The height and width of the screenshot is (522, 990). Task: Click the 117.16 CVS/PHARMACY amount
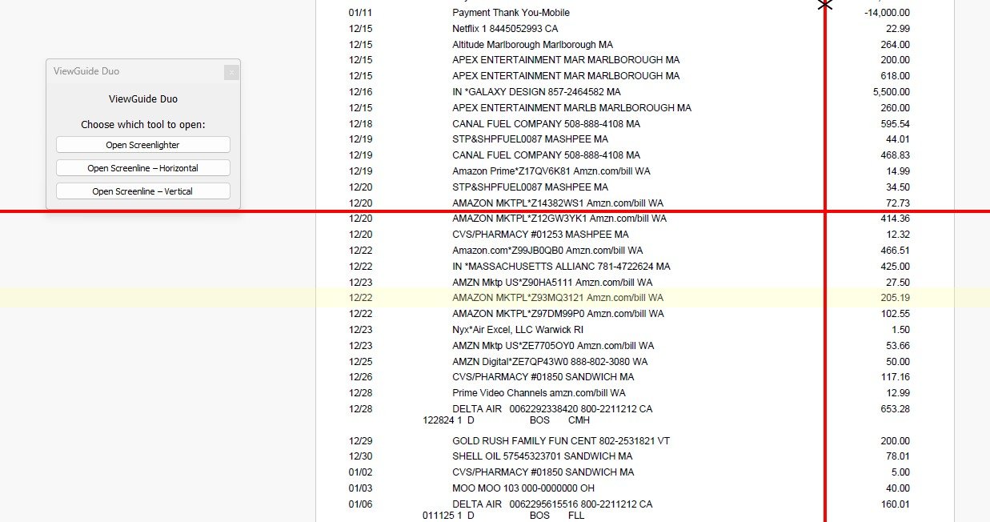tap(896, 377)
